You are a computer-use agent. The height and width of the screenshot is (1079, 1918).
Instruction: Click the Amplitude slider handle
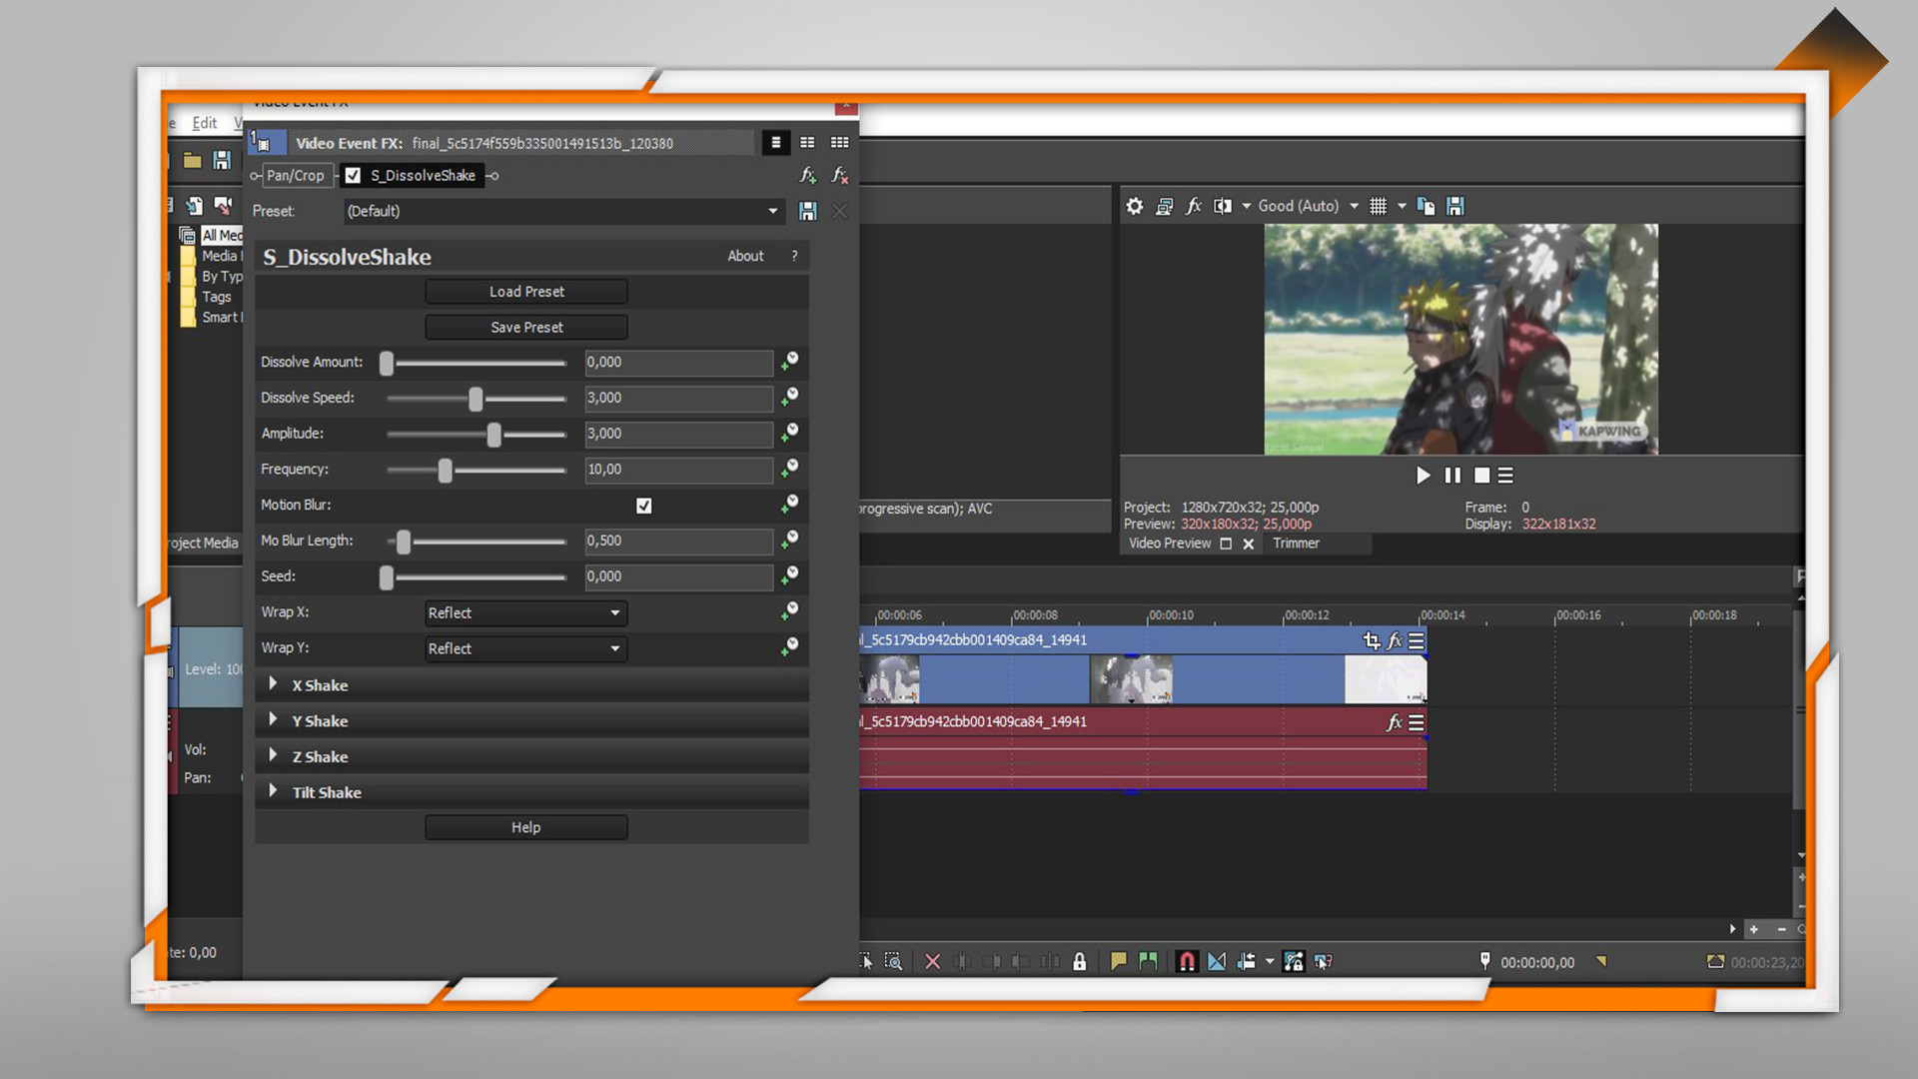[x=493, y=435]
